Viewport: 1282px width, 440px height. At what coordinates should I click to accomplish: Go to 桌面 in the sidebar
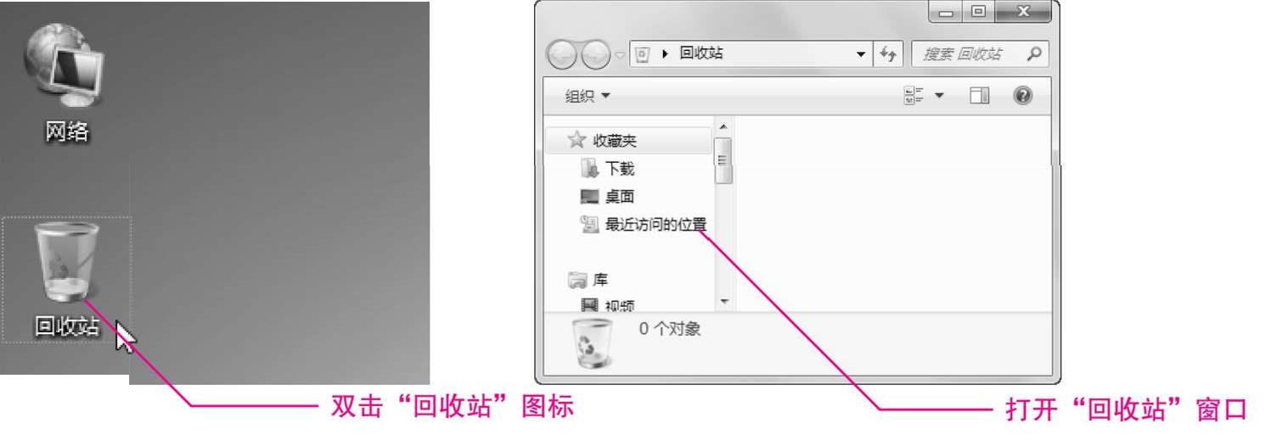pos(607,197)
